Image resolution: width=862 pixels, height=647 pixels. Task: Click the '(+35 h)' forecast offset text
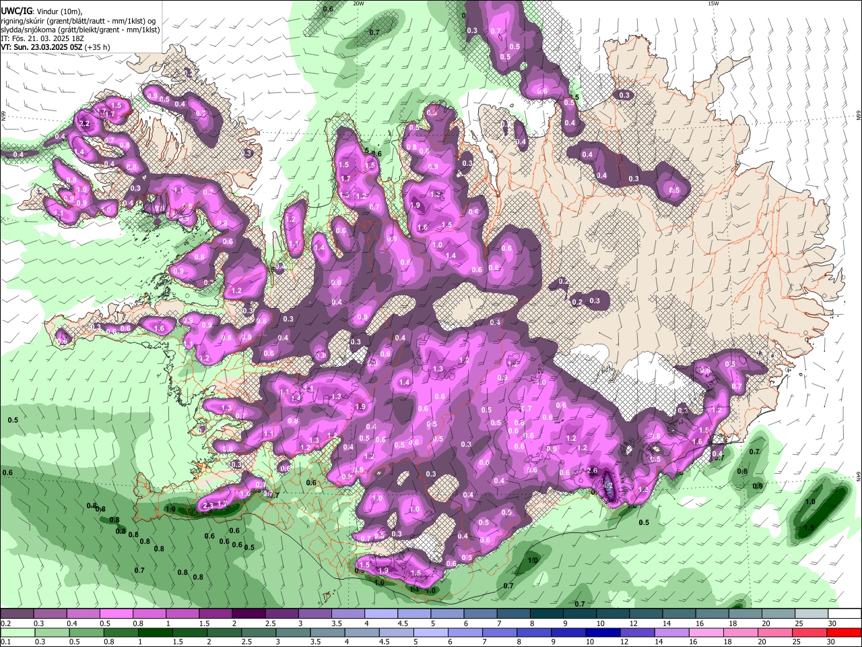pyautogui.click(x=98, y=47)
